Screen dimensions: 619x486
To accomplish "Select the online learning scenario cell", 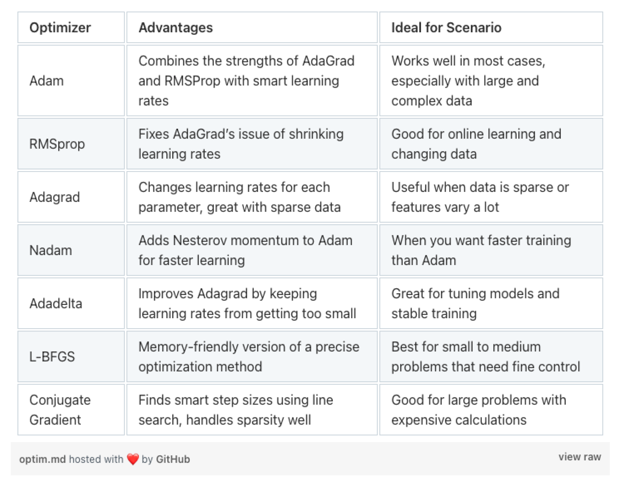I will [476, 144].
